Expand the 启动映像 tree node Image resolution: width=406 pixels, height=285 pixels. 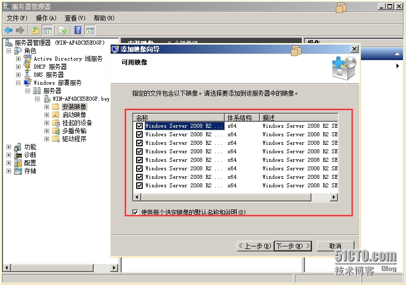[47, 115]
